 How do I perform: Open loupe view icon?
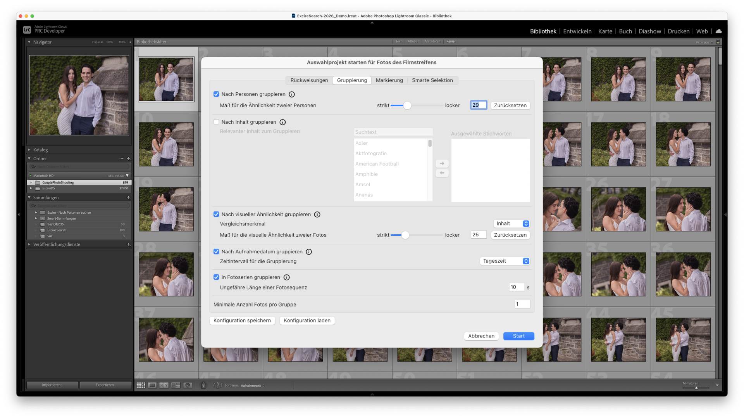(152, 385)
